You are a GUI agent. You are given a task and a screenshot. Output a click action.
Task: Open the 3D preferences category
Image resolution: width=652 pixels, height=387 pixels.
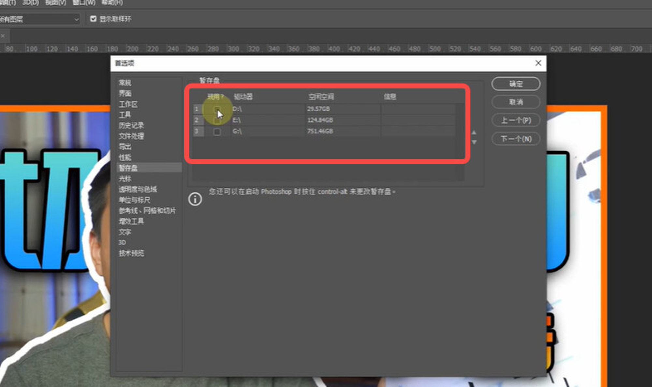pyautogui.click(x=122, y=242)
